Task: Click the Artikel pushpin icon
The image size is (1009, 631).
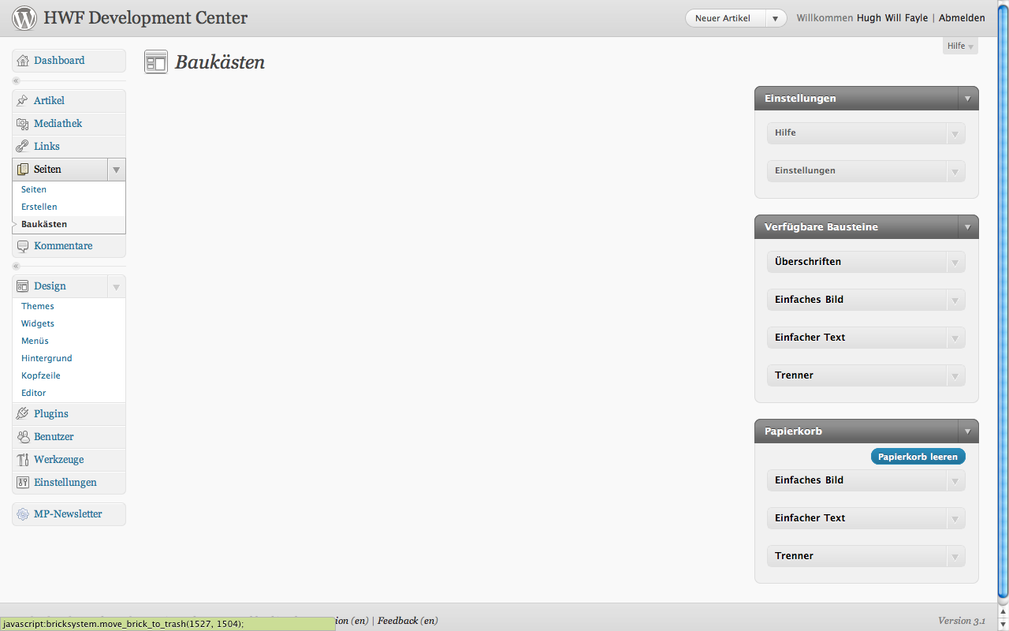Action: (x=23, y=101)
